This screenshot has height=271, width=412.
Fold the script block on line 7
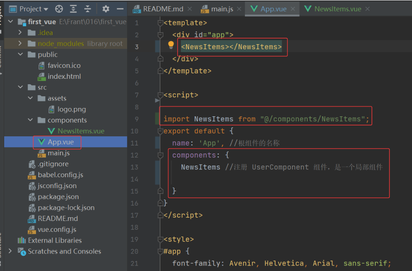point(160,95)
